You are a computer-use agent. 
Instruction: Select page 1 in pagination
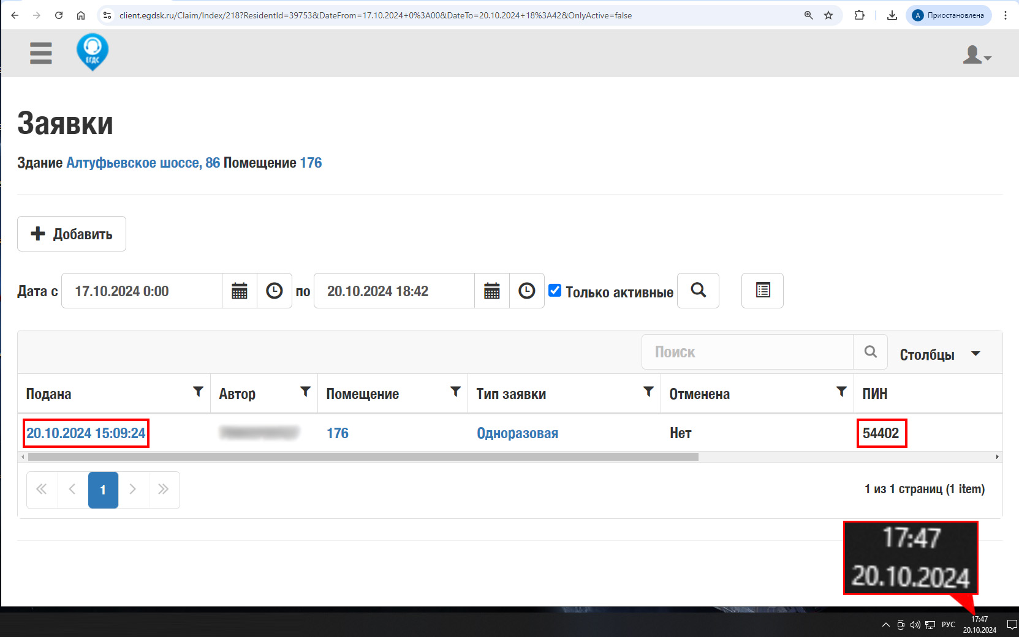tap(103, 490)
